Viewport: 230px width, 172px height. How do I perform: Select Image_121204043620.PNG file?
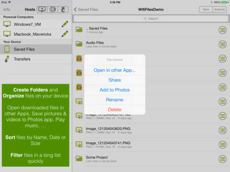pos(151,130)
